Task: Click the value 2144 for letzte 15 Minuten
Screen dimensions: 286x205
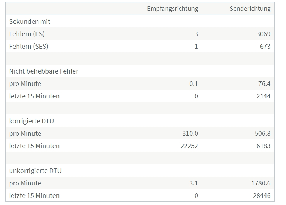Action: 263,96
